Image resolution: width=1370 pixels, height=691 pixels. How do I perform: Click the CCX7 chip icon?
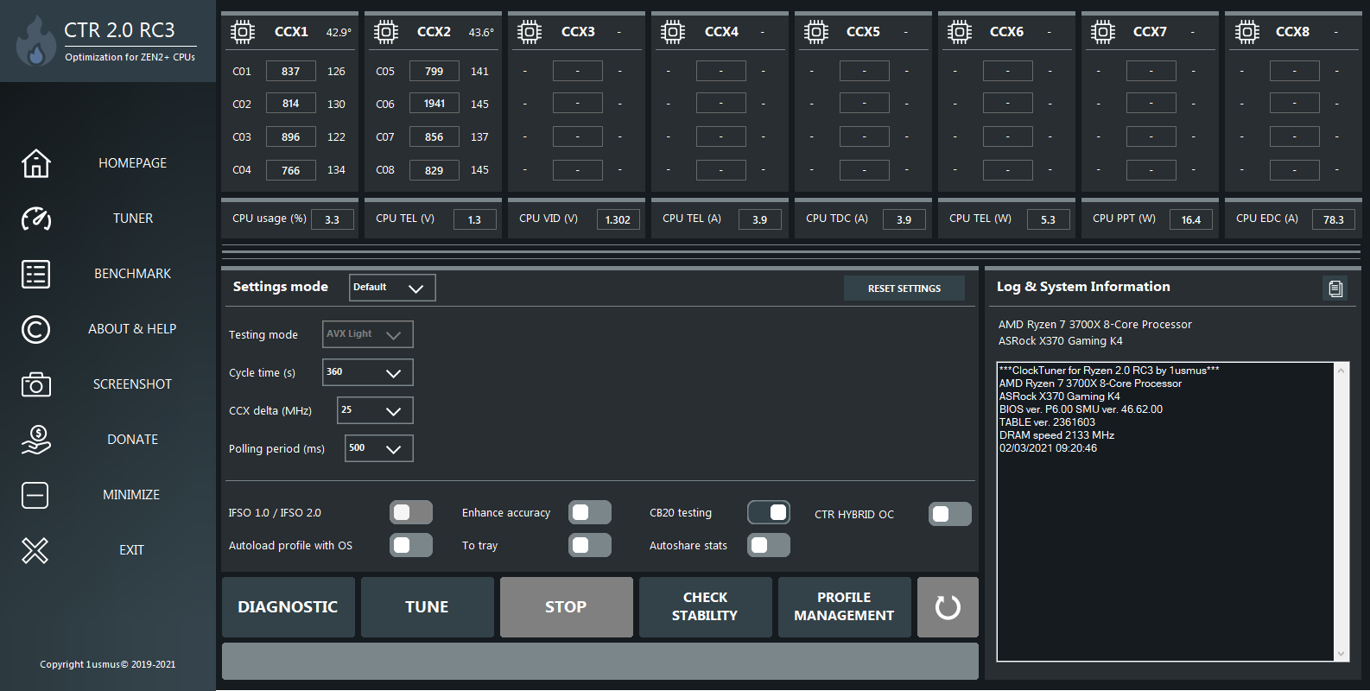click(x=1103, y=32)
